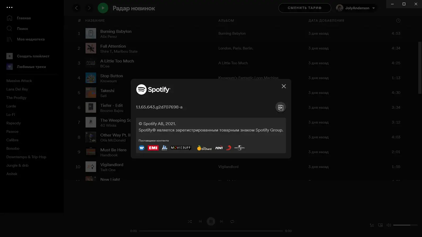This screenshot has width=422, height=237.
Task: Skip to the previous track
Action: click(x=200, y=221)
